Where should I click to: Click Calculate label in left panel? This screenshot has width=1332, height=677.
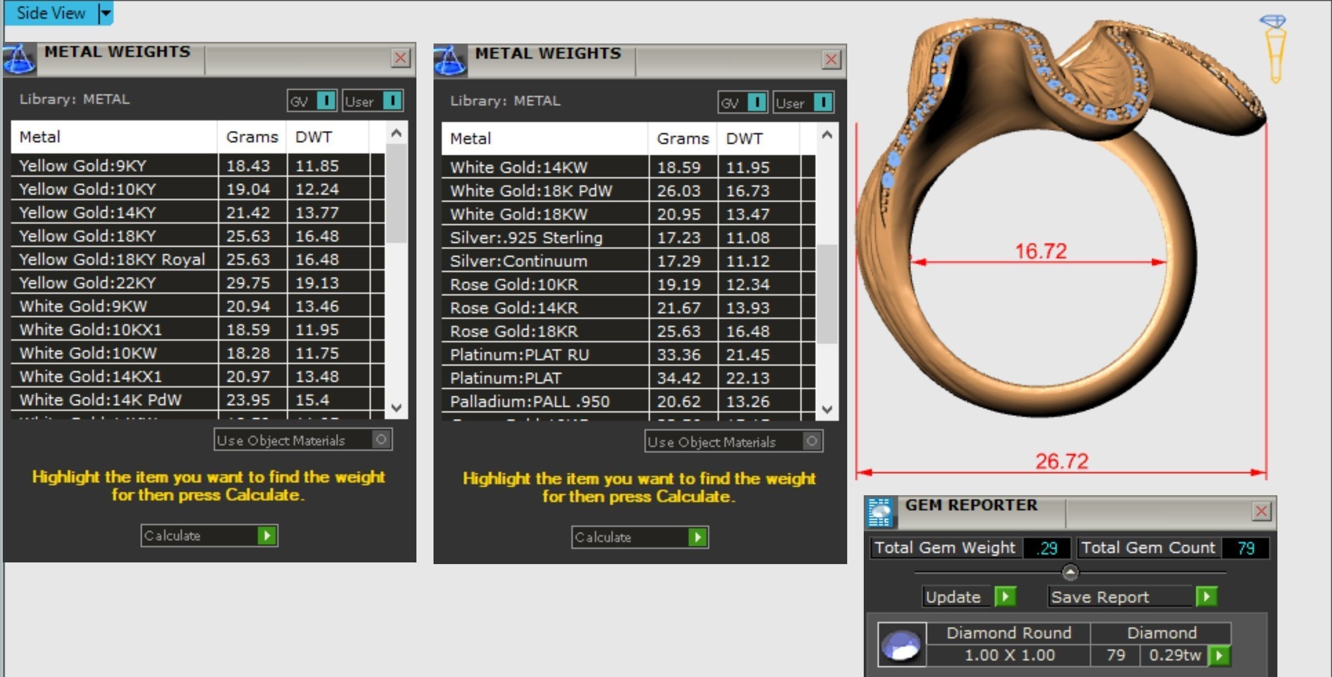point(172,535)
